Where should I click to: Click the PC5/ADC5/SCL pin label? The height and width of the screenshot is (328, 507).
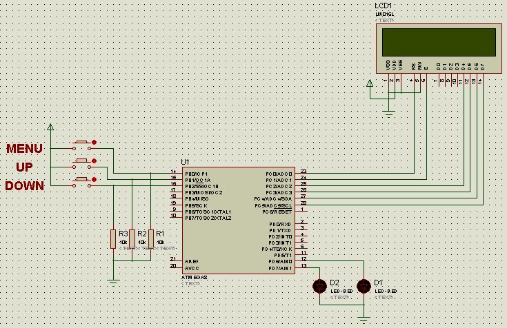pos(274,205)
